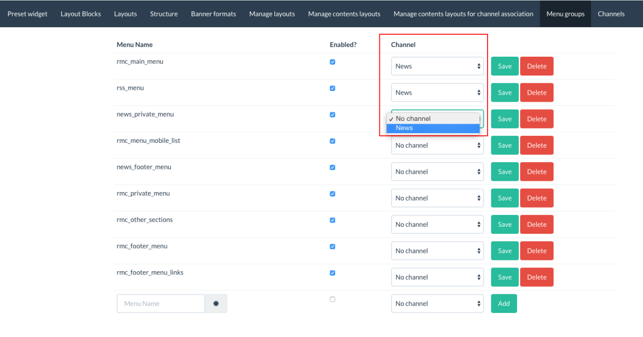Viewport: 643px width, 337px height.
Task: Enable the checkbox in the new menu row
Action: click(x=332, y=300)
